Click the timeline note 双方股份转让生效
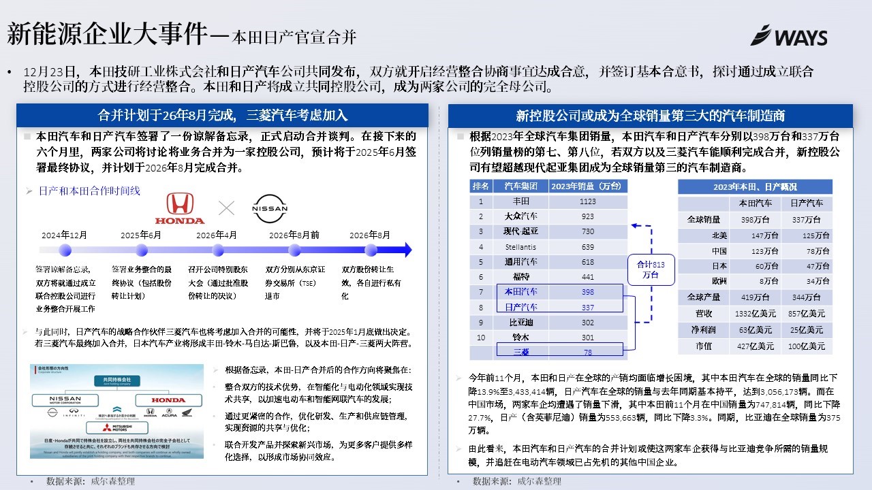The height and width of the screenshot is (490, 872). click(x=371, y=282)
